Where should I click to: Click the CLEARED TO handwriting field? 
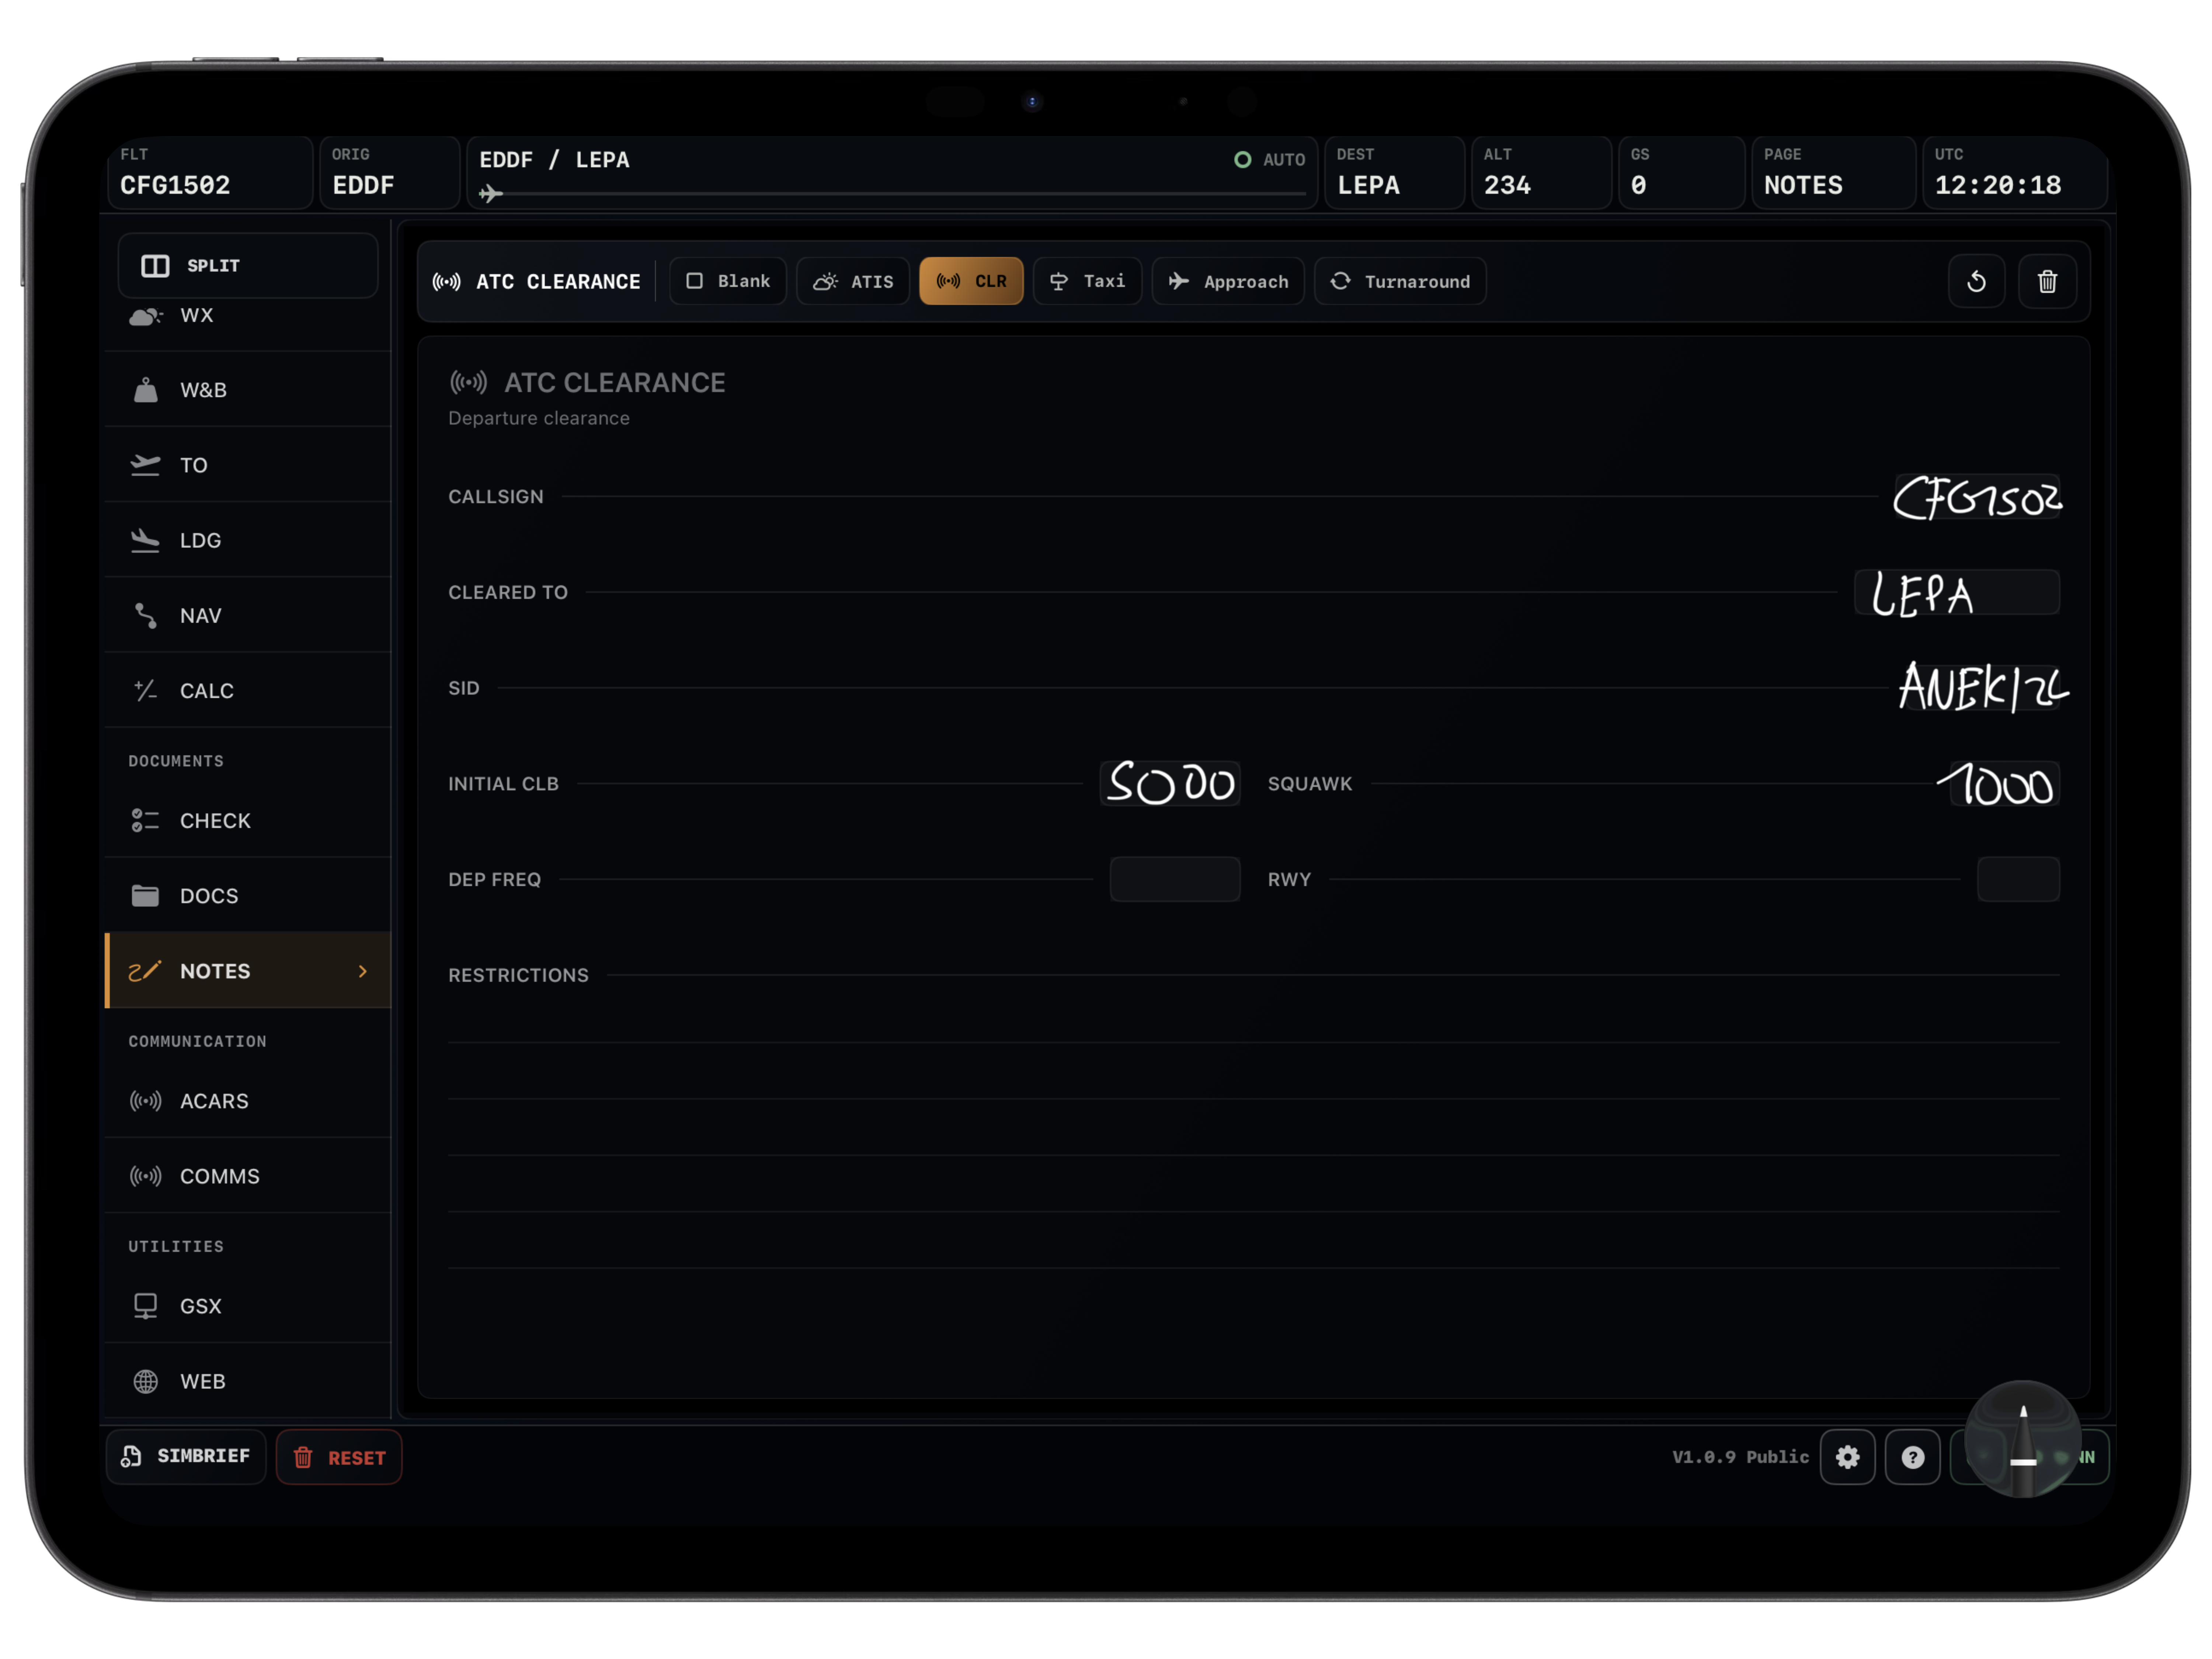click(1957, 592)
